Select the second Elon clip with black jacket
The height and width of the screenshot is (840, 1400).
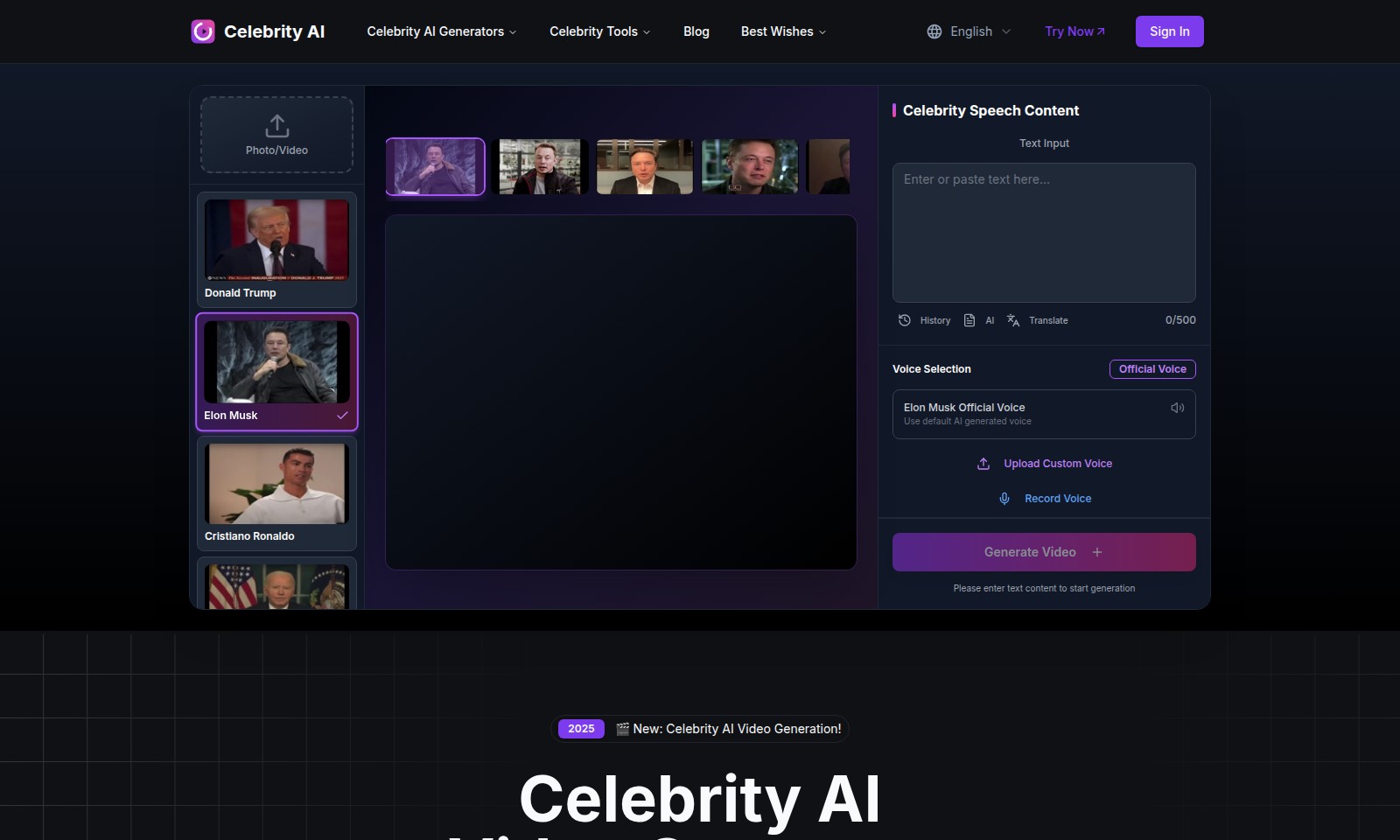[x=540, y=166]
